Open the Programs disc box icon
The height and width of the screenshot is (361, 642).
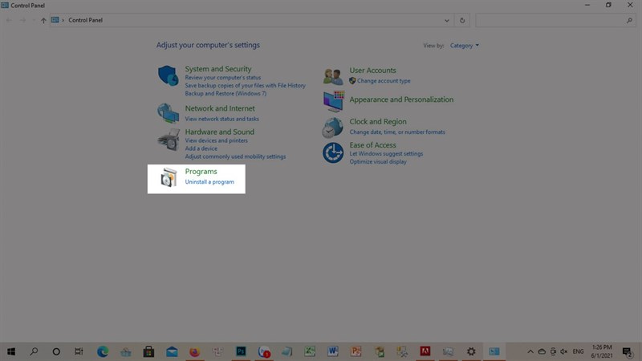pos(169,177)
